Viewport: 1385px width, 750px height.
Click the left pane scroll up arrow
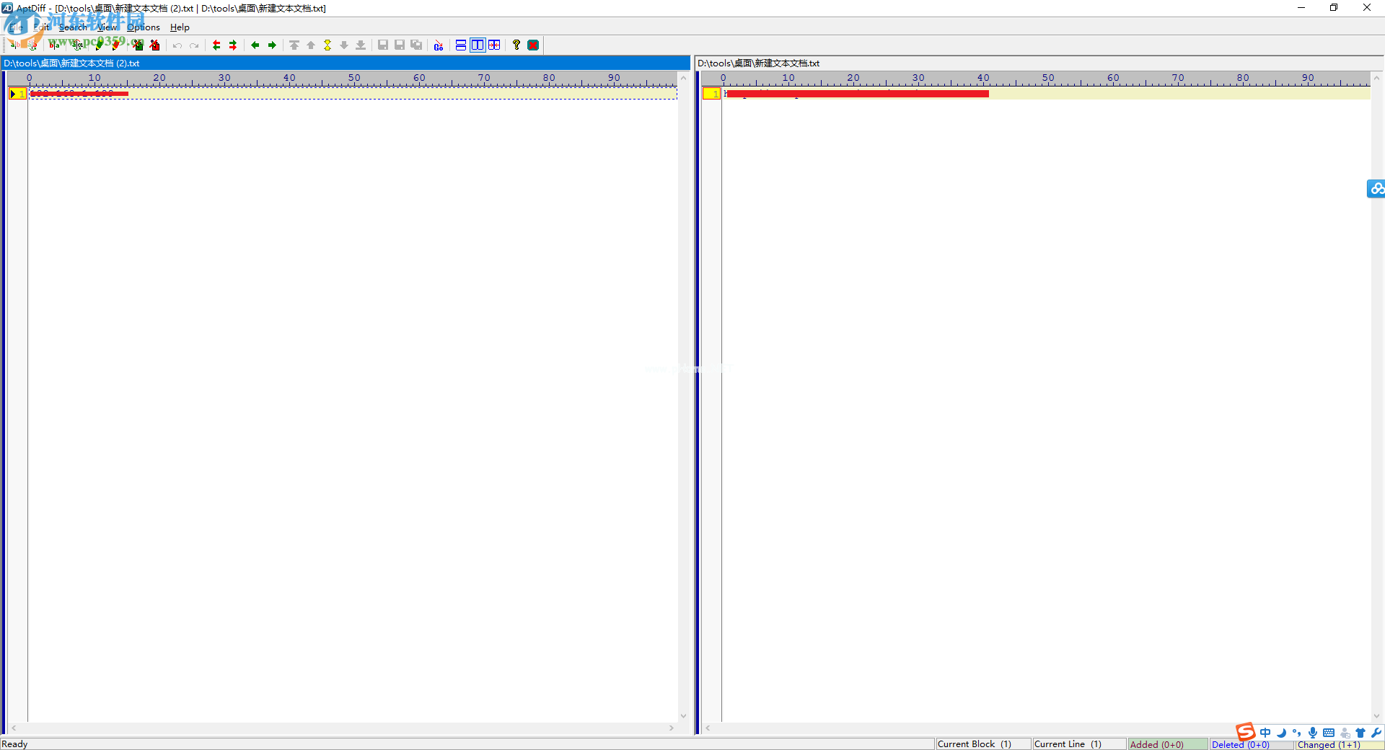coord(684,77)
